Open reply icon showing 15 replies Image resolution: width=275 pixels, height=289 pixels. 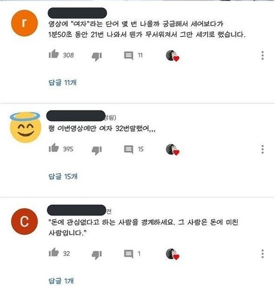point(128,150)
